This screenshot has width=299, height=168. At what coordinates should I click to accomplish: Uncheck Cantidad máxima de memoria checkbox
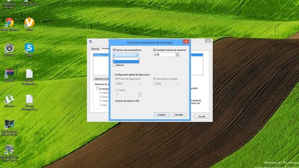[155, 50]
